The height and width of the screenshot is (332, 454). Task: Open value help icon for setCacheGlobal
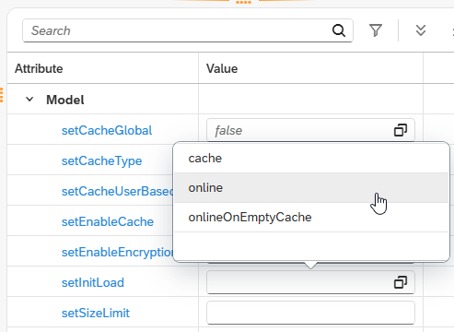tap(401, 130)
